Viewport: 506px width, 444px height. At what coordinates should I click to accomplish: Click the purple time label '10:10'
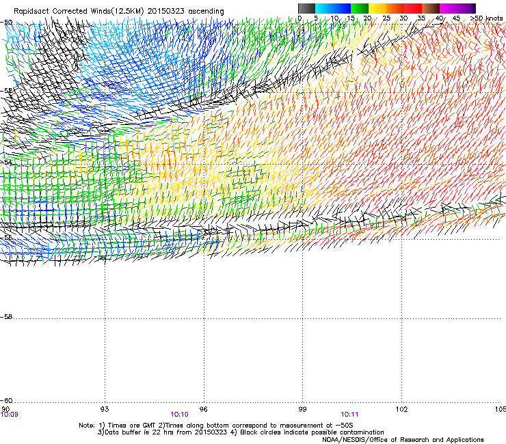coord(179,415)
